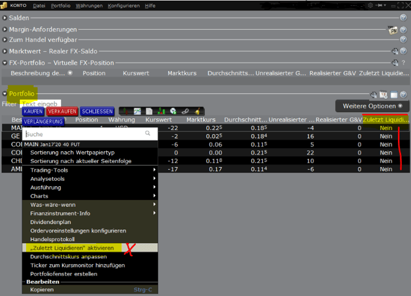Click wrench icon in Marktwert section

tap(394, 51)
